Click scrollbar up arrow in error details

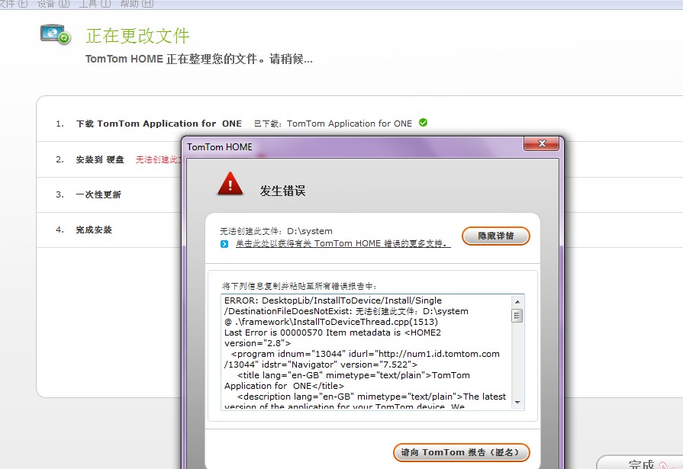(x=517, y=301)
